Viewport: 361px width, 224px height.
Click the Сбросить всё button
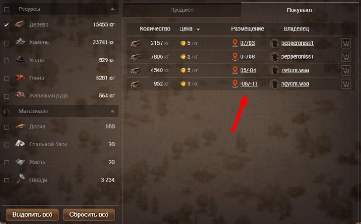point(89,215)
